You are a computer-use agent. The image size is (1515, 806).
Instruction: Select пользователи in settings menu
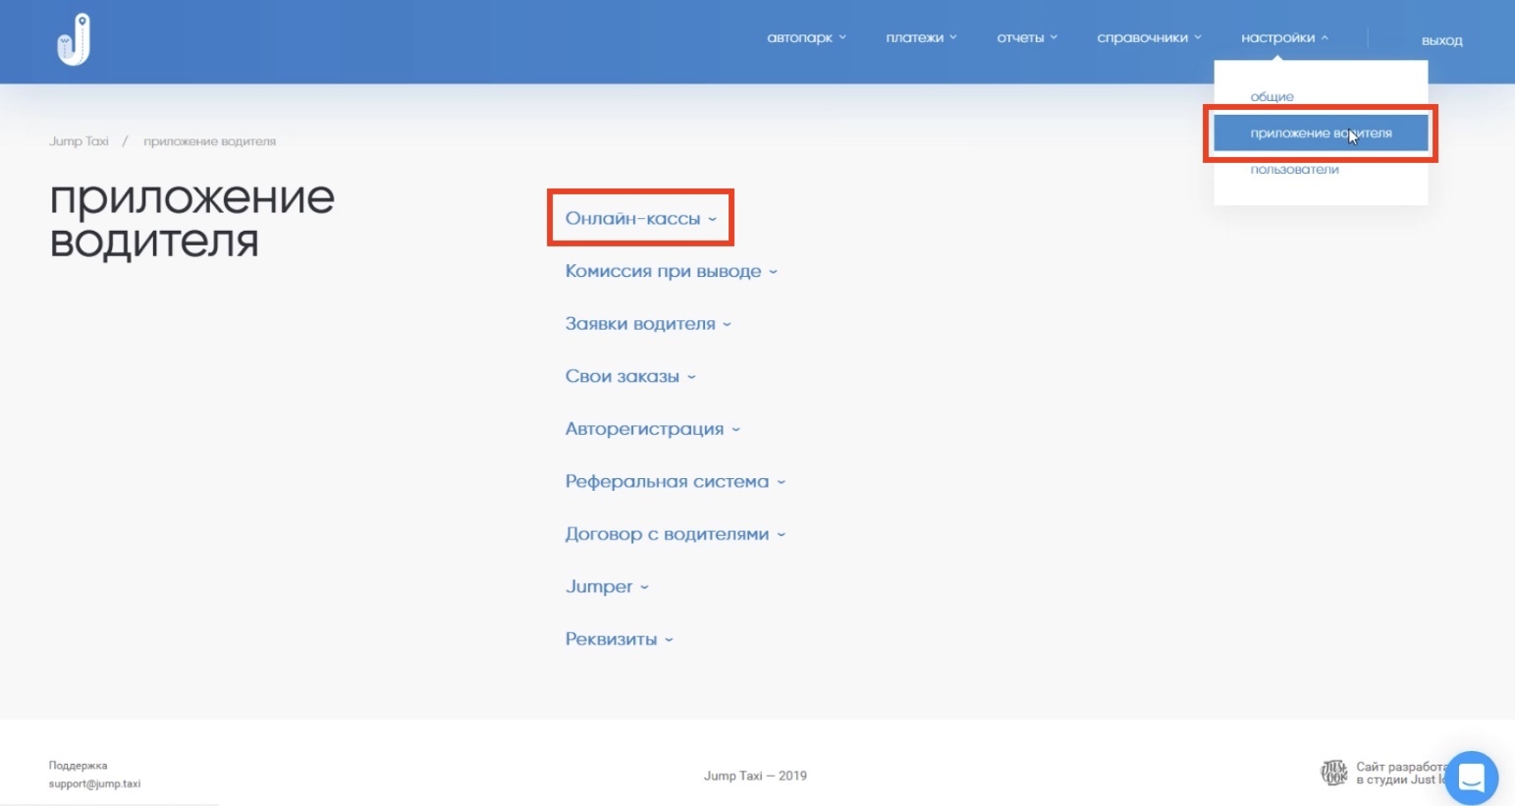(x=1294, y=170)
